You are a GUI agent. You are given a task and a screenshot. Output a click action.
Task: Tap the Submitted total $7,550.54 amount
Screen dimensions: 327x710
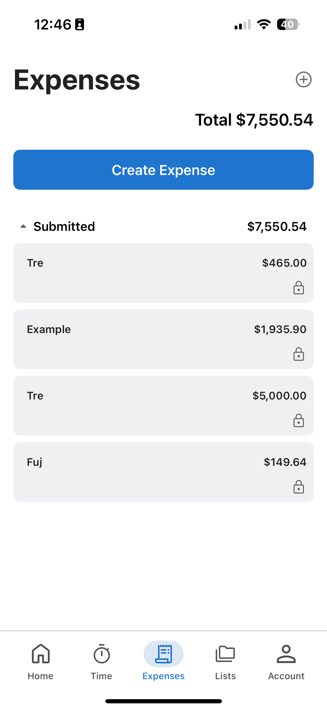pos(277,226)
